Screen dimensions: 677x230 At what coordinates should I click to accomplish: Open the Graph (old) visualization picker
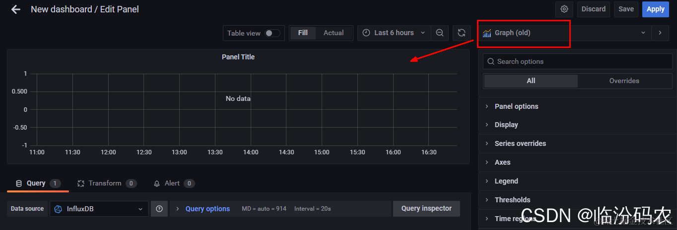click(x=565, y=33)
